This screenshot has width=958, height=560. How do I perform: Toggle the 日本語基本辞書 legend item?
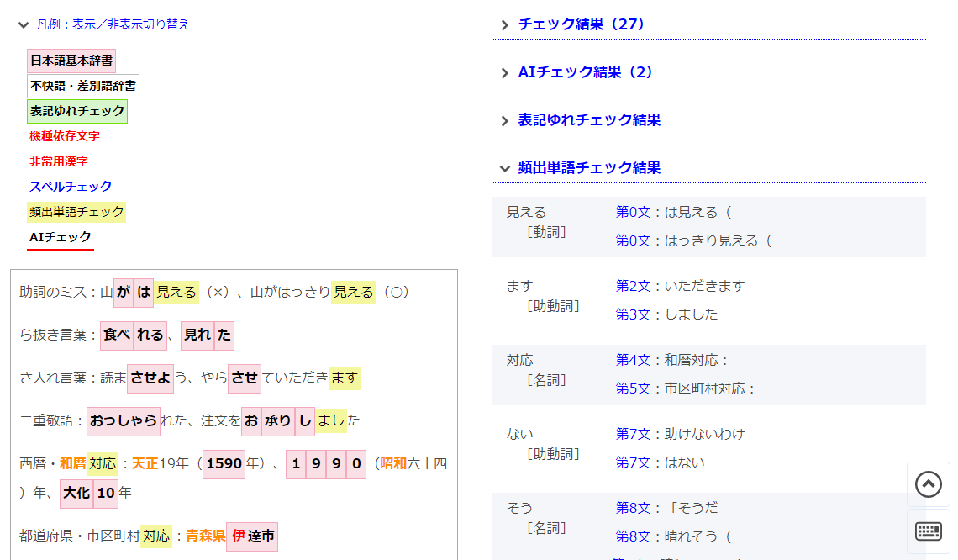point(71,61)
